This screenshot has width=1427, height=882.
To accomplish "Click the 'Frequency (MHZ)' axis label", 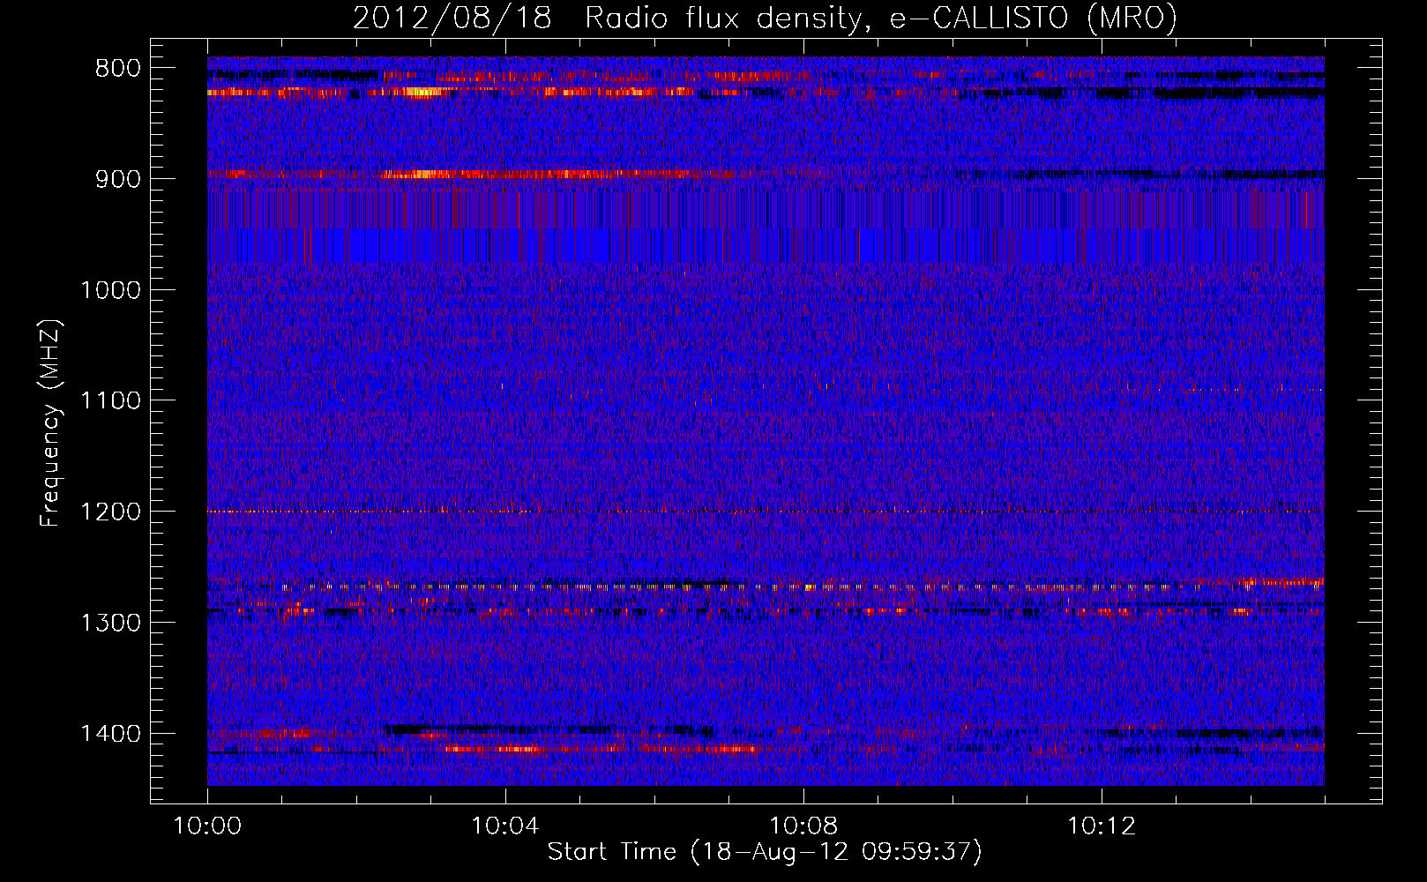I will click(50, 422).
